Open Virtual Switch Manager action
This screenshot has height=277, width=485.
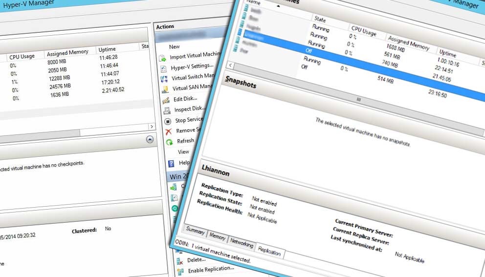(x=193, y=77)
